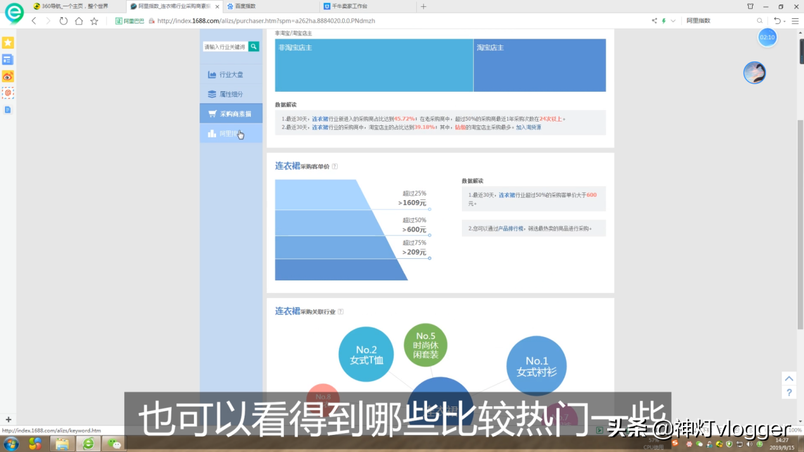
Task: Close the 阿里指数 tab
Action: pyautogui.click(x=217, y=6)
